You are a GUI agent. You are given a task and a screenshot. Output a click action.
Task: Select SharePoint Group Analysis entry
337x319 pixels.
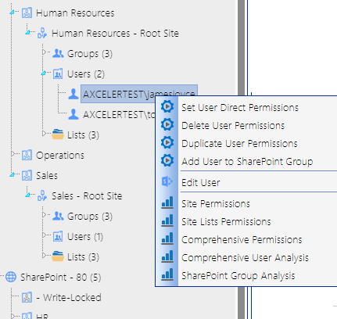click(238, 276)
